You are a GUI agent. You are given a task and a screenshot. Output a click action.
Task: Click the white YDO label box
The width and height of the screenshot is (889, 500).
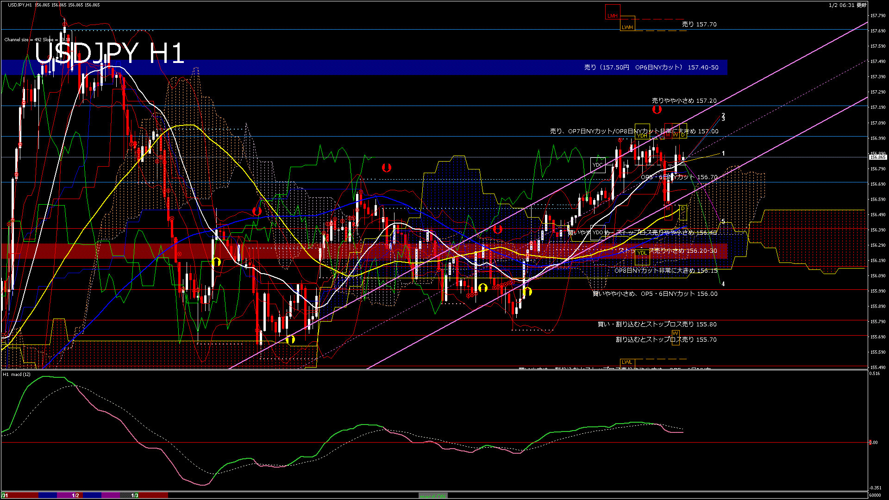pos(598,232)
